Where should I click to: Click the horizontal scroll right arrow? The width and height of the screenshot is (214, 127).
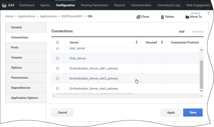pos(201,96)
